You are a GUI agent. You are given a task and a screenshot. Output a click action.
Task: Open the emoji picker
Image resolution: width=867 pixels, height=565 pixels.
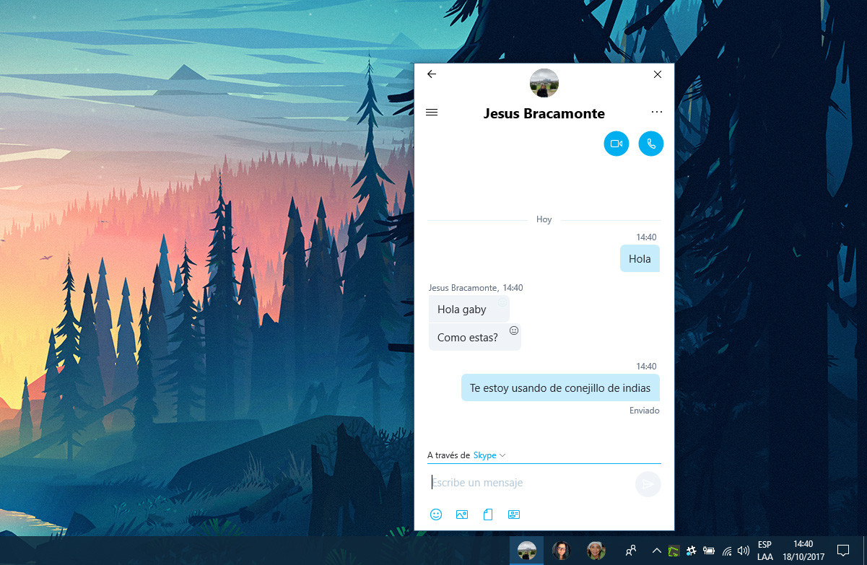point(436,514)
